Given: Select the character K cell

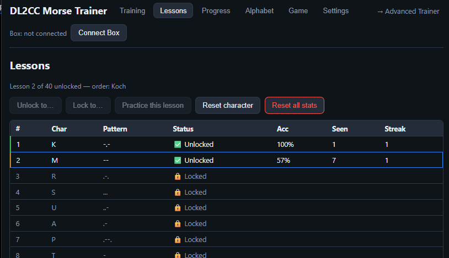Looking at the screenshot, I should pyautogui.click(x=54, y=145).
